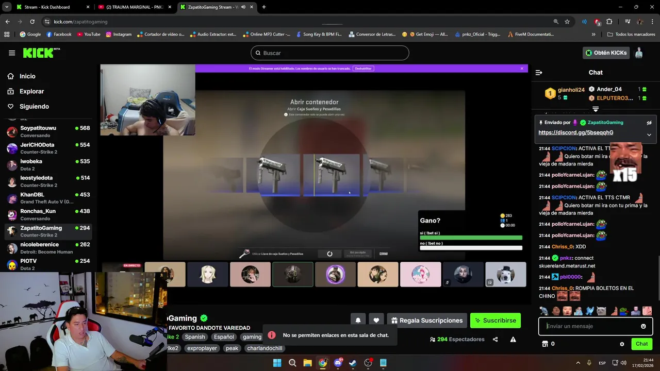The image size is (660, 371).
Task: Click Regala Suscripciones
Action: 427,321
